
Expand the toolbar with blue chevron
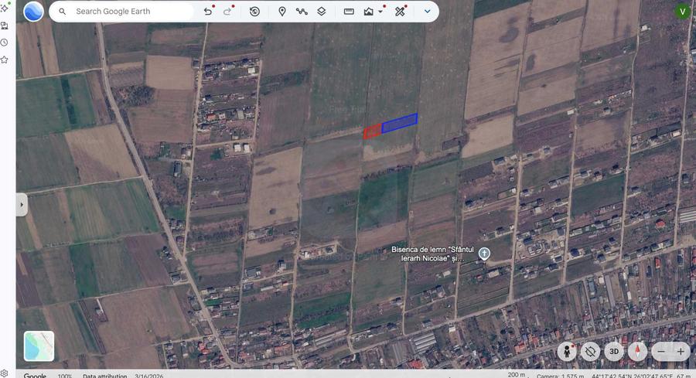(427, 12)
